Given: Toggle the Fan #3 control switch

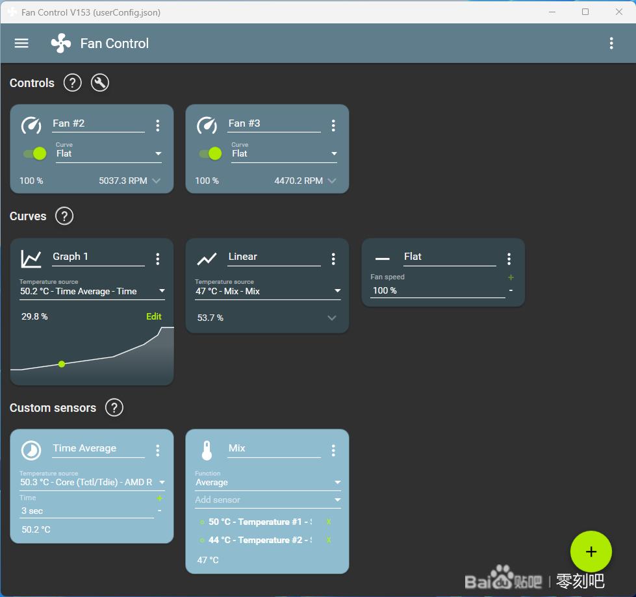Looking at the screenshot, I should click(x=210, y=154).
